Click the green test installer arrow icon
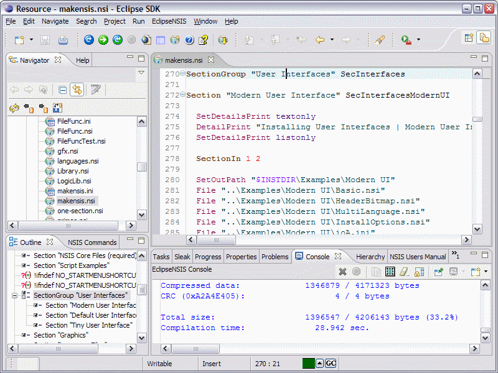 point(103,40)
